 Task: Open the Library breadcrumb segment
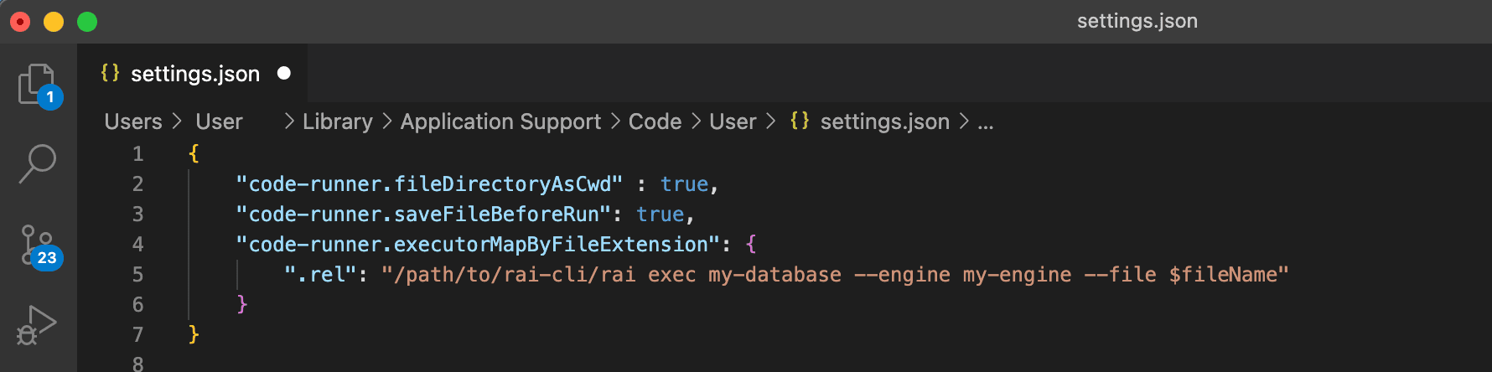(x=337, y=121)
